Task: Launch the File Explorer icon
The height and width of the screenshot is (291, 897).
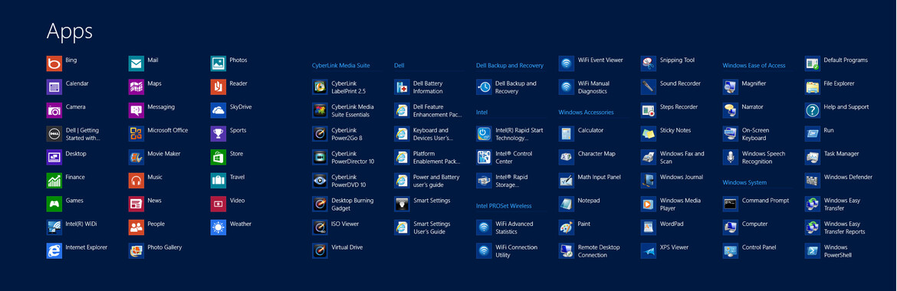Action: click(x=813, y=87)
